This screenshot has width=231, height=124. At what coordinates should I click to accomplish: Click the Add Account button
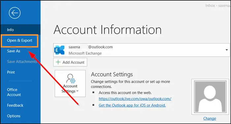coord(70,62)
